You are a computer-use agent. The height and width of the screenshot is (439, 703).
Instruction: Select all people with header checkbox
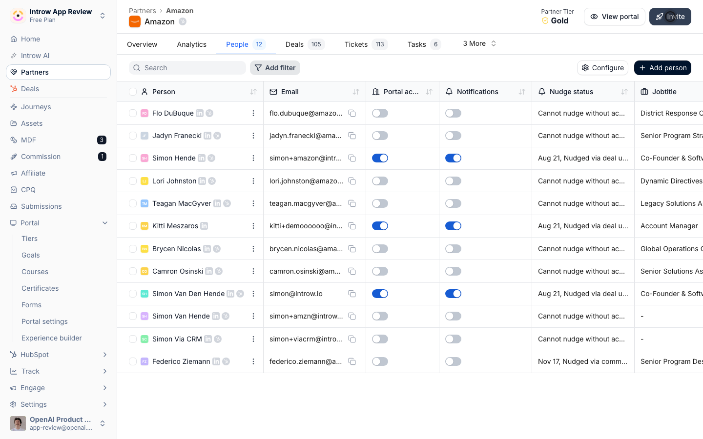coord(133,92)
